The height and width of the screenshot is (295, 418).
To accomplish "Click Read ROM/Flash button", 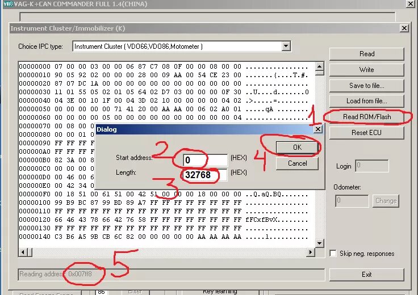I will click(x=367, y=117).
